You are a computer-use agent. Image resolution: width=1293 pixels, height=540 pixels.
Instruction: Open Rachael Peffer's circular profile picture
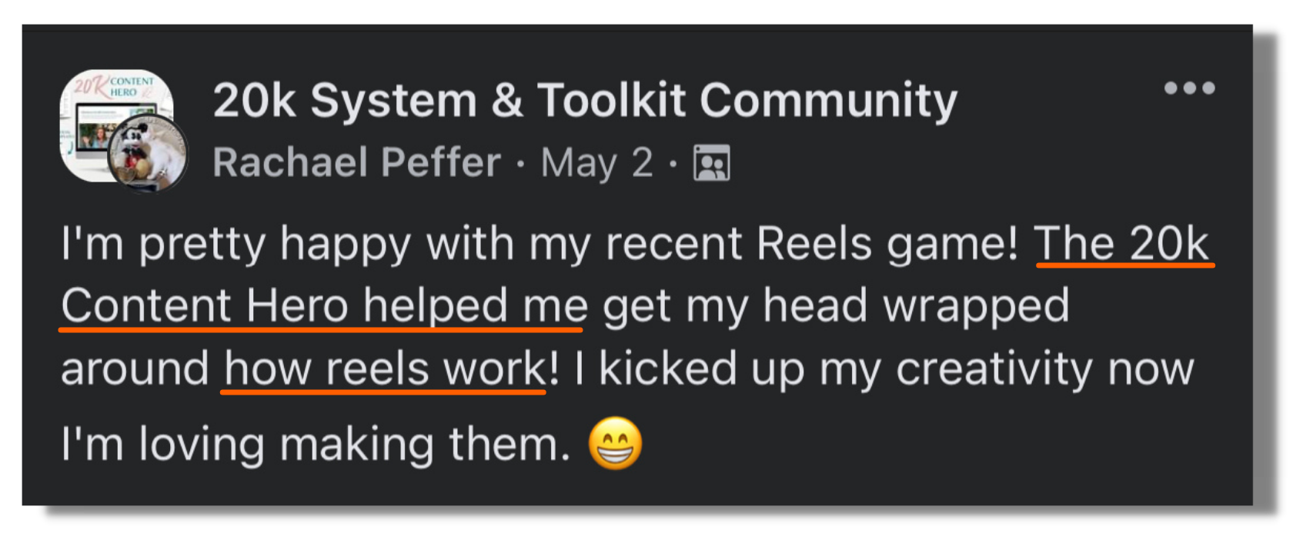(148, 155)
